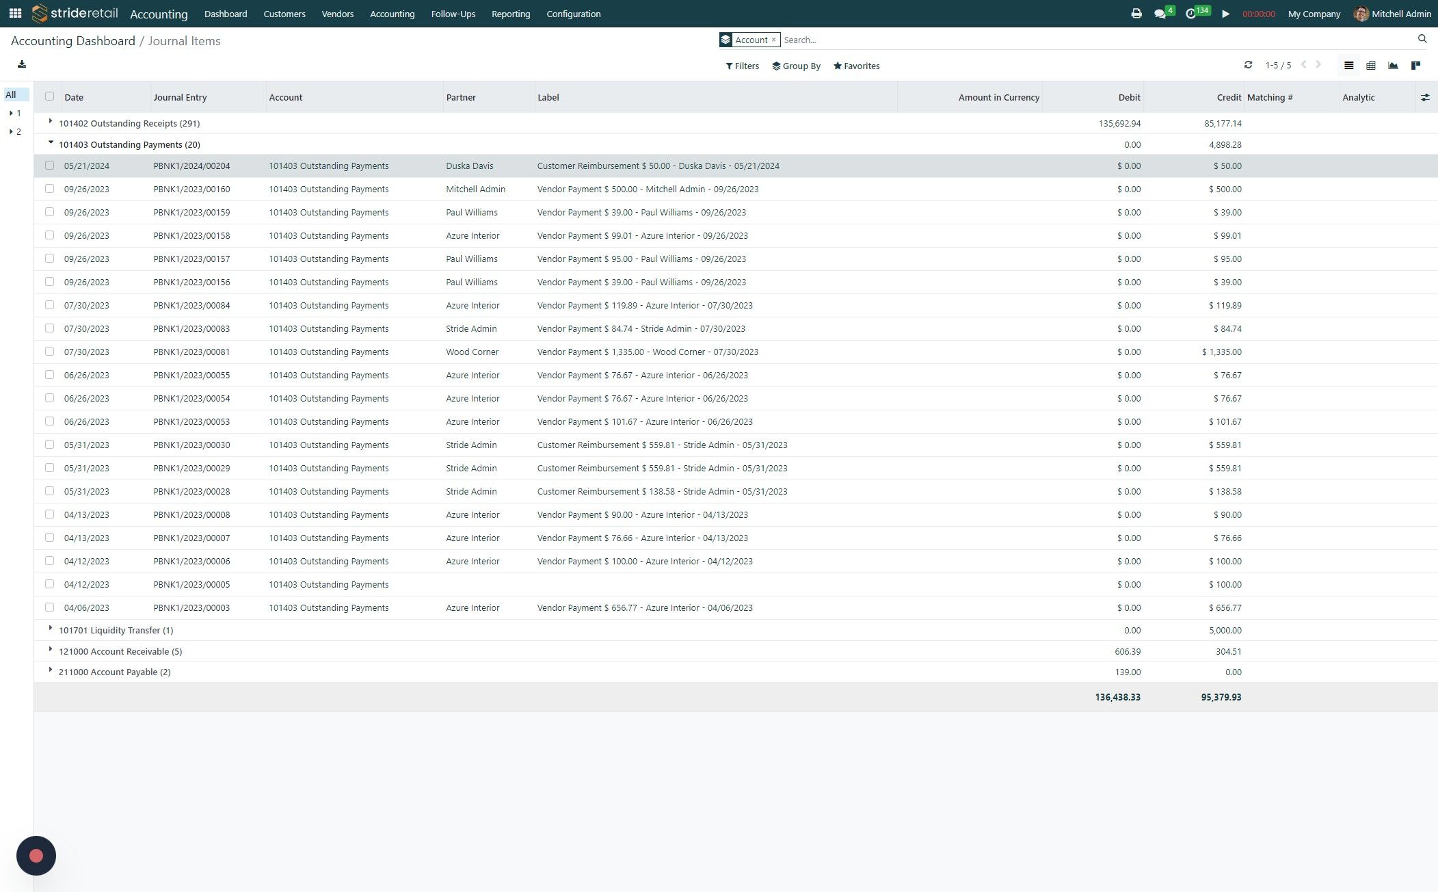Screen dimensions: 1438x892
Task: Open the chat messages icon
Action: click(1160, 14)
